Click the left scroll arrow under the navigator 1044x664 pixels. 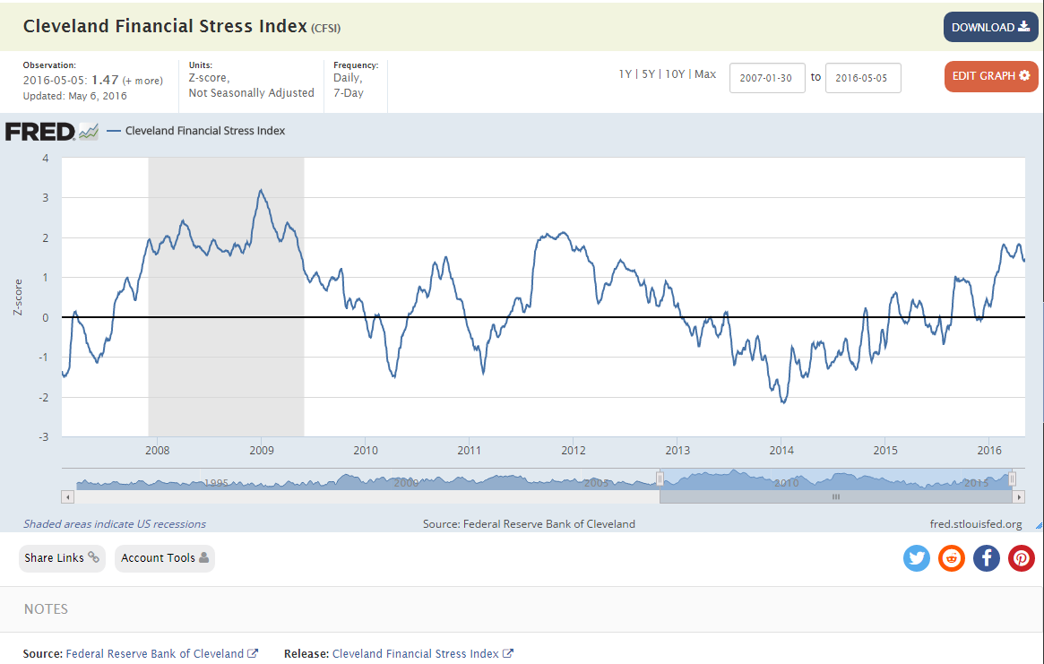click(x=67, y=496)
